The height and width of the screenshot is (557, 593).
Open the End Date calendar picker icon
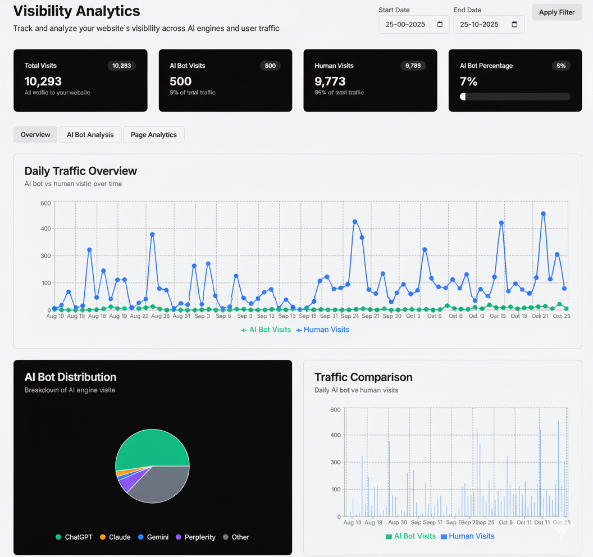point(514,25)
